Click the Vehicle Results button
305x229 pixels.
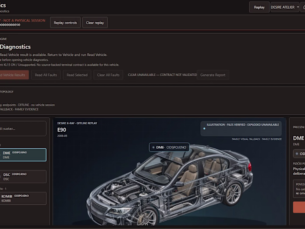pos(14,75)
